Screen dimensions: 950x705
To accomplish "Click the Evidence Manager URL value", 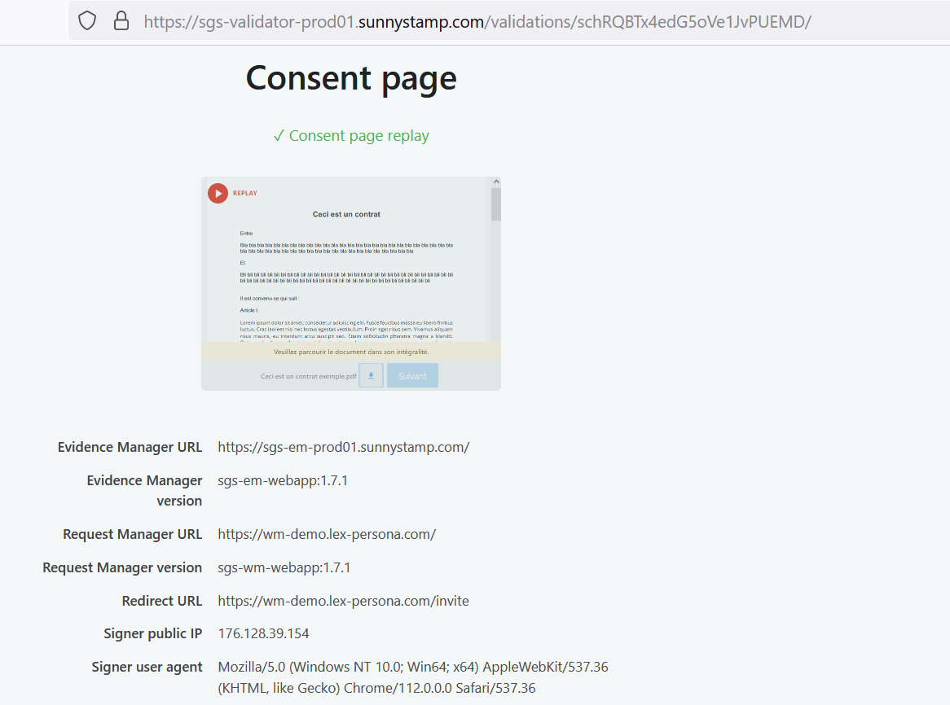I will coord(343,447).
